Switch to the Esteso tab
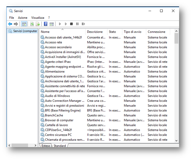This screenshot has height=160, width=192. pyautogui.click(x=46, y=146)
